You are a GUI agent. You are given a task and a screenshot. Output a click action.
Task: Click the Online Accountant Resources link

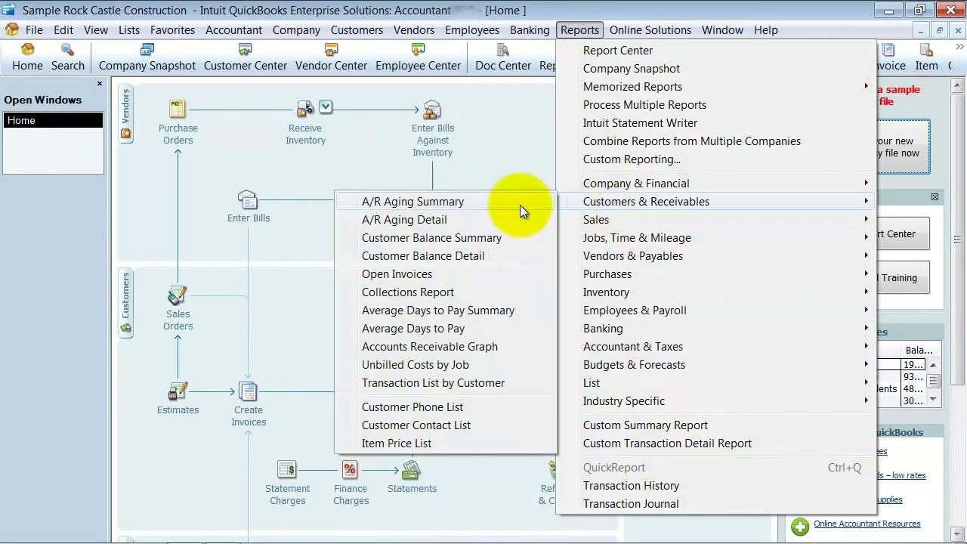point(867,524)
